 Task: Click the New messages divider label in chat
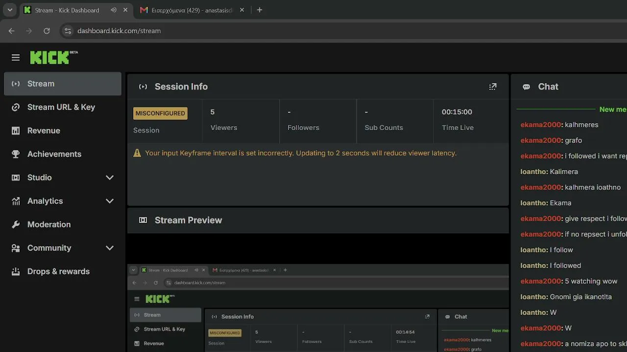tap(613, 109)
